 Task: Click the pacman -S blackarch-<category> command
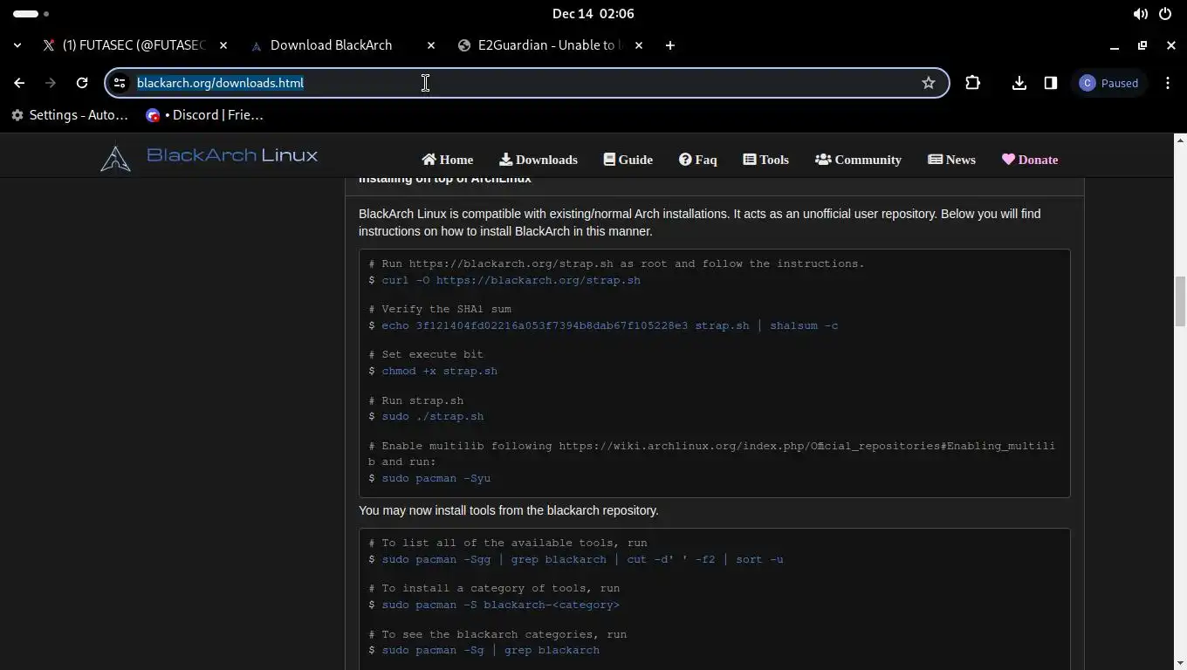(x=500, y=605)
